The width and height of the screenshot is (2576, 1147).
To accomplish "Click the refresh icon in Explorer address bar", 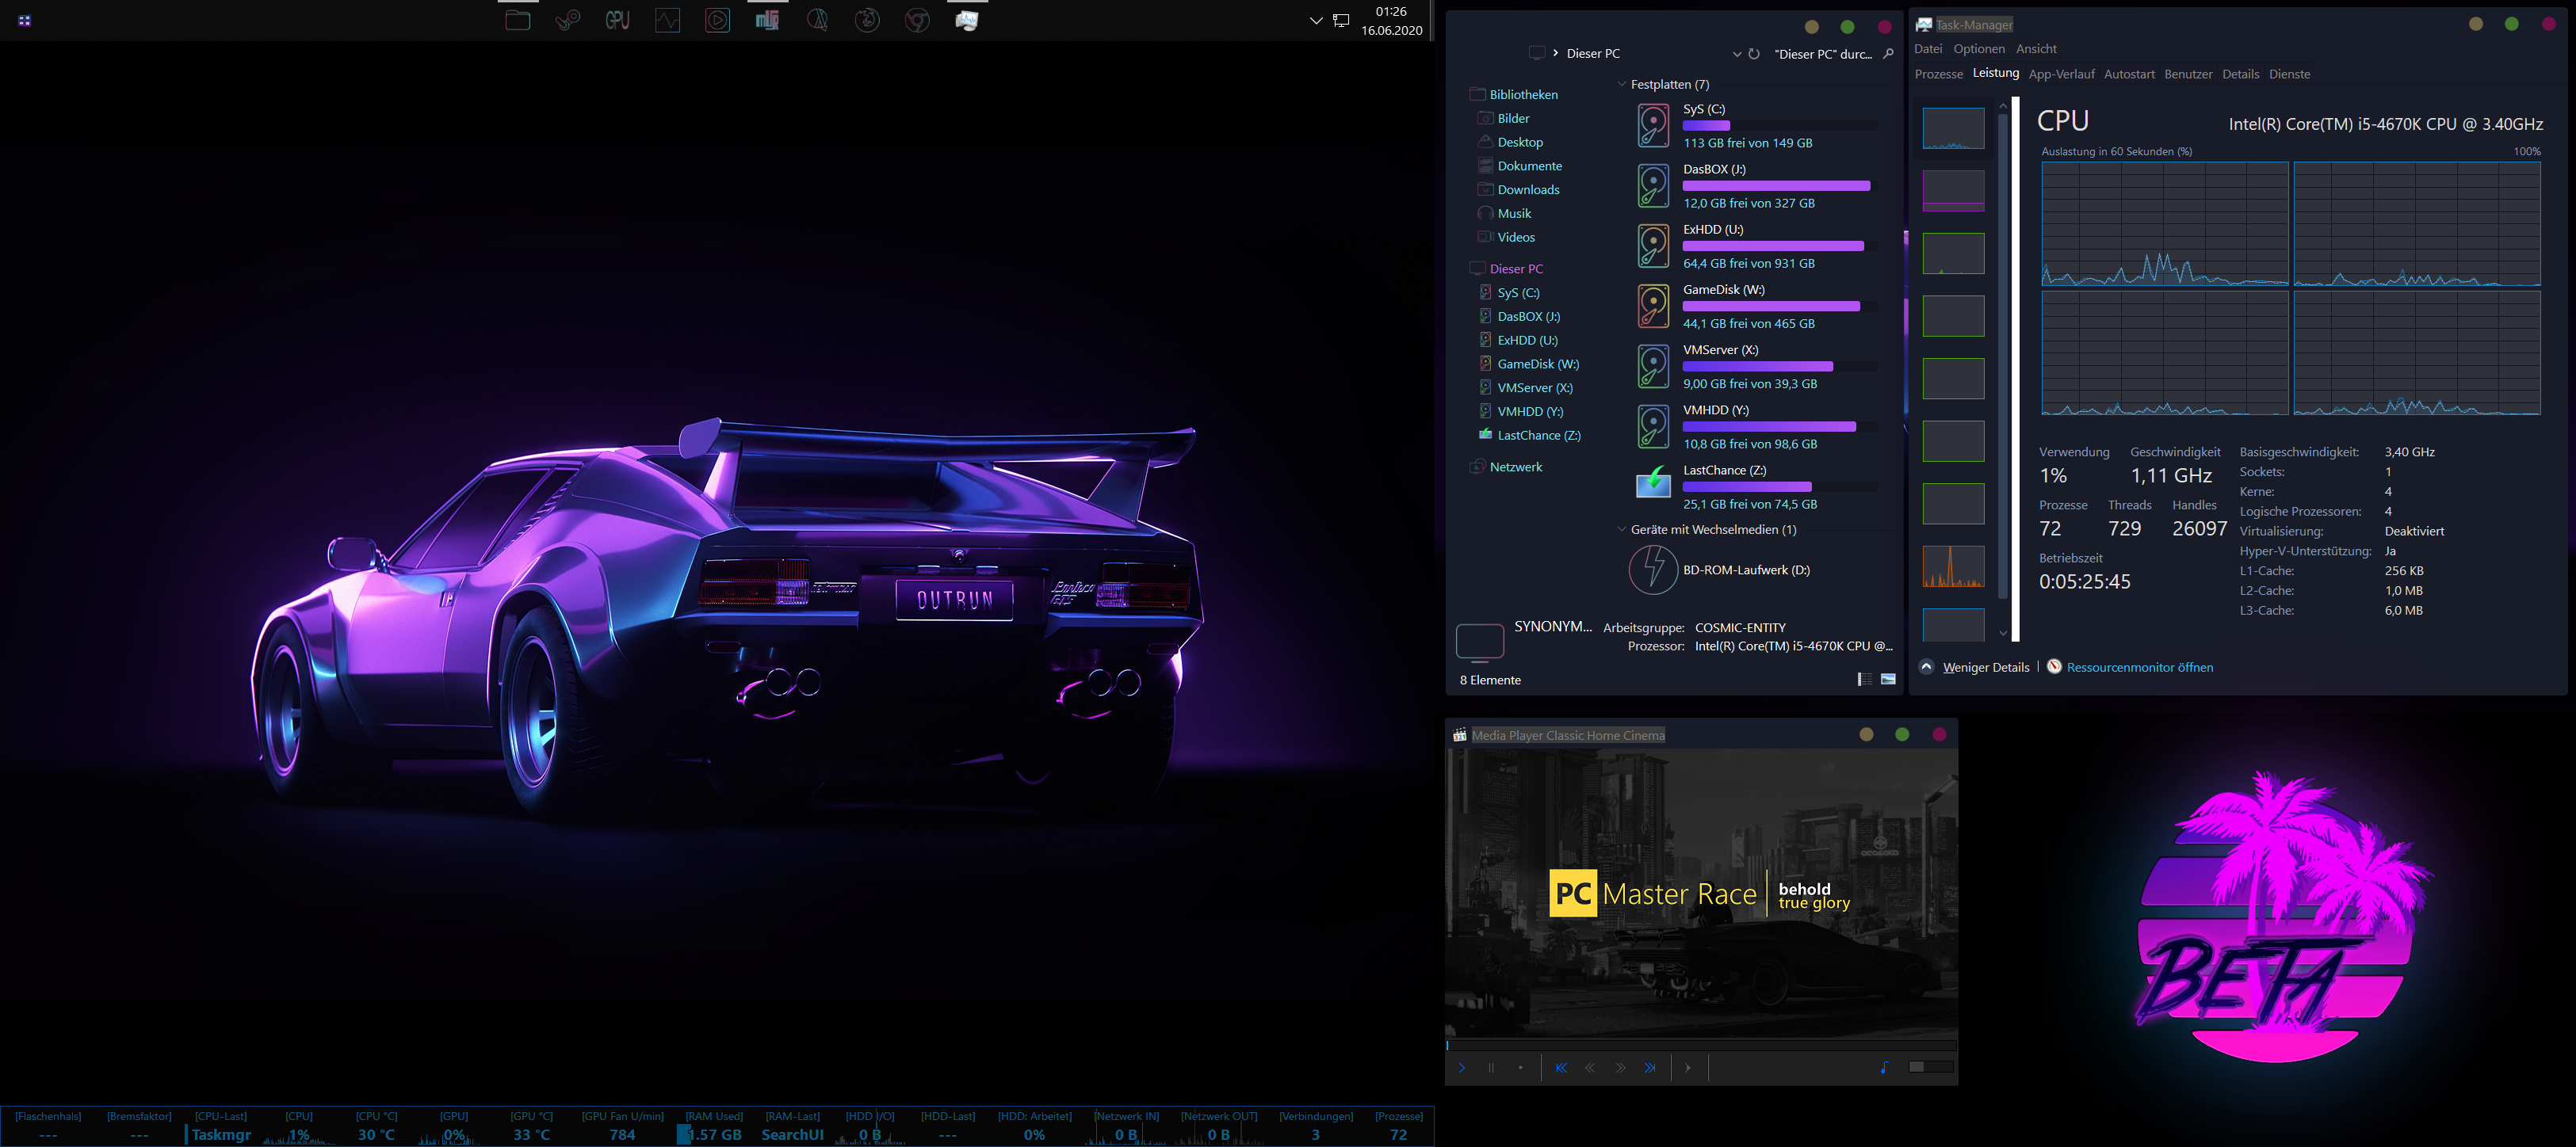I will (1754, 54).
